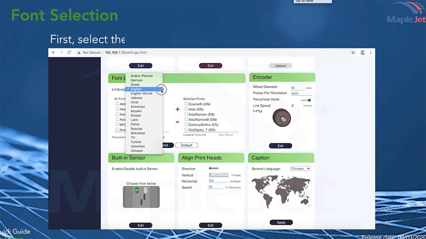Viewport: 426px width, 239px height.
Task: Bookmark this page with the star icon
Action: click(x=353, y=52)
